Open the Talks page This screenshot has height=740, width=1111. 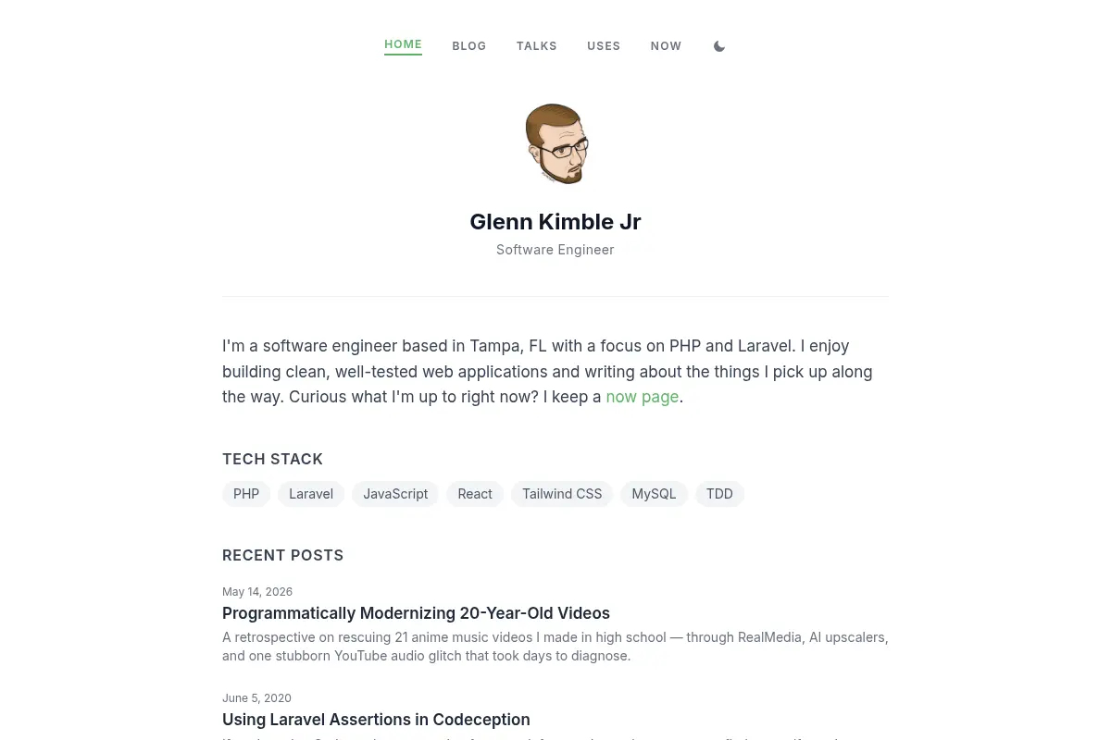(x=537, y=46)
